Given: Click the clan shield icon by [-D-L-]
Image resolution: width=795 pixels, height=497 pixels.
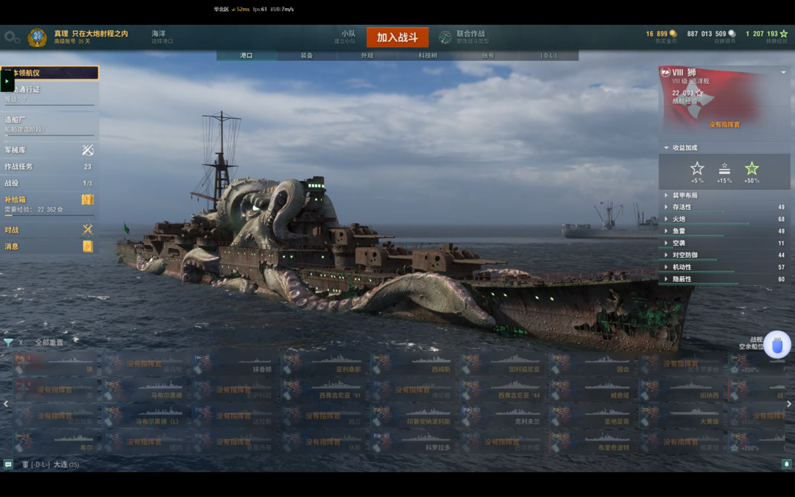Looking at the screenshot, I should tap(25, 465).
